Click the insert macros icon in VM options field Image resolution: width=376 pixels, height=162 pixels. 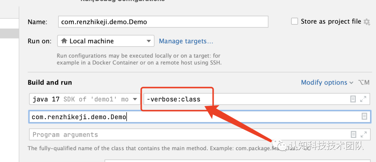tap(353, 99)
